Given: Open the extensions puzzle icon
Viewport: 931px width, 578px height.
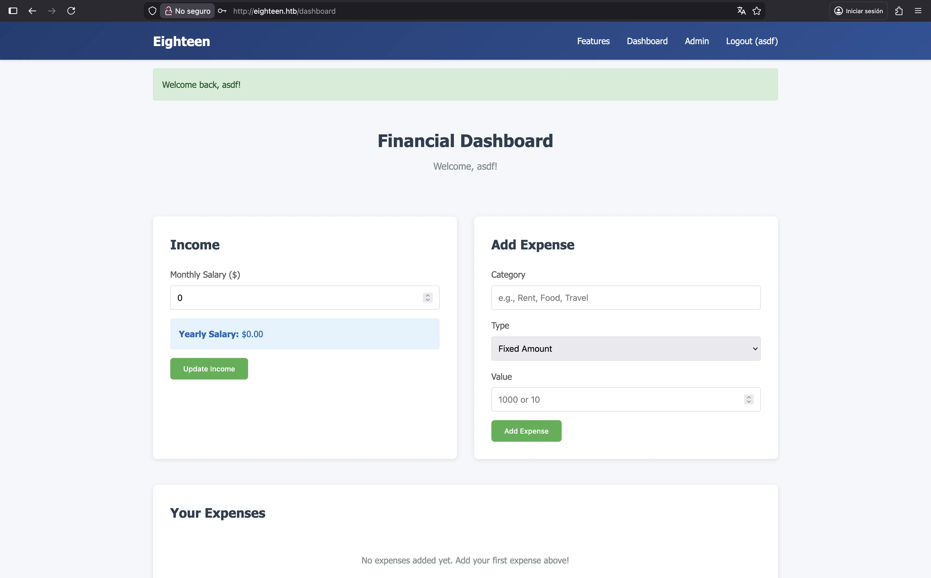Looking at the screenshot, I should [x=899, y=11].
